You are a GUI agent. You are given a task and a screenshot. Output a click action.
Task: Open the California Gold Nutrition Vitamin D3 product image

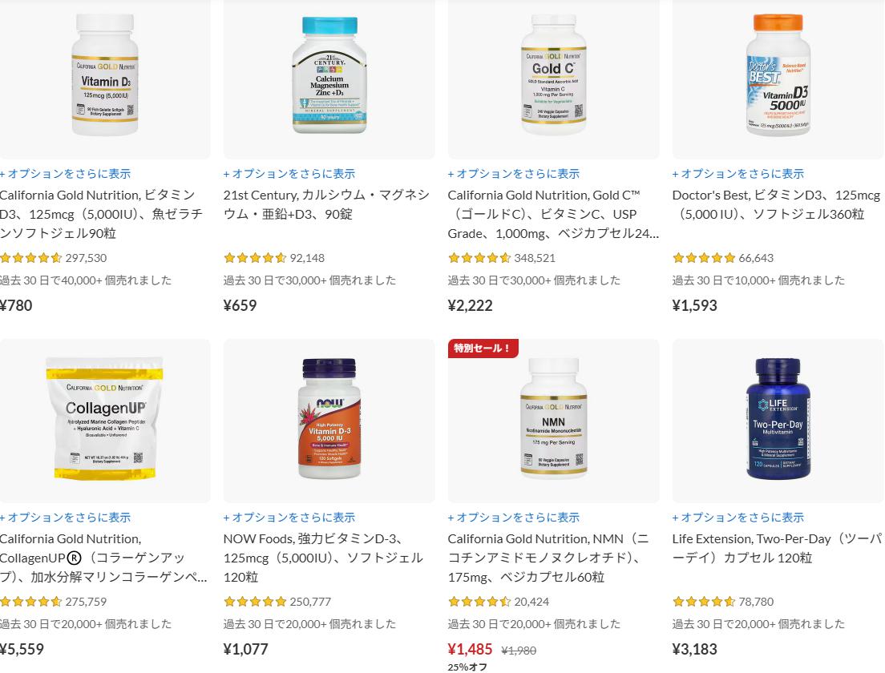pos(105,75)
